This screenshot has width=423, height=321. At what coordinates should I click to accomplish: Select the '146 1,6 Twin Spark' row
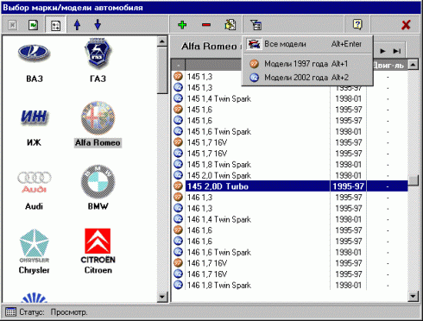tap(290, 252)
